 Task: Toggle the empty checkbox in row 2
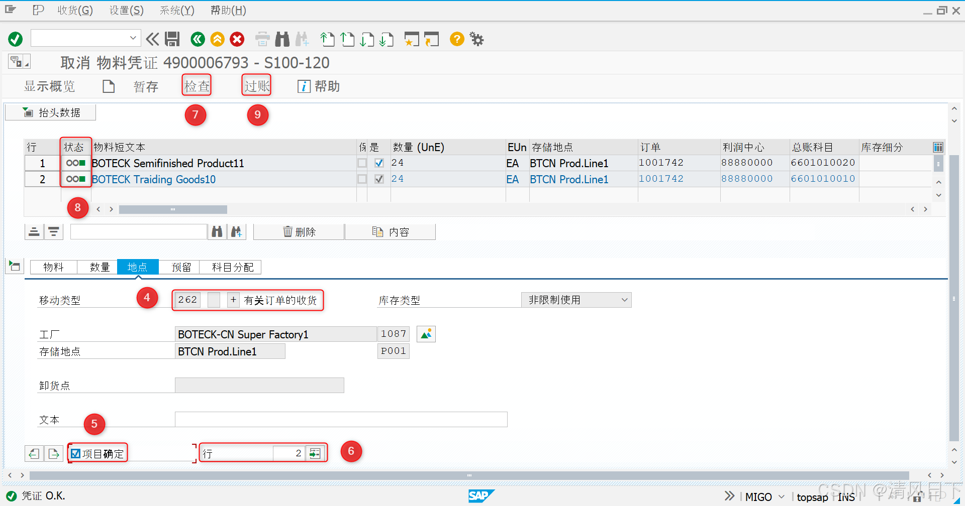coord(362,179)
